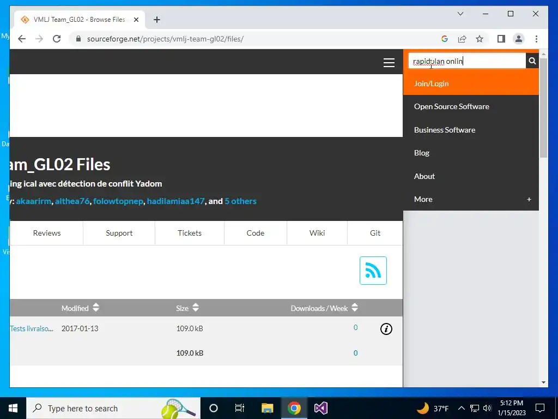Open tab search chevron
Image resolution: width=558 pixels, height=419 pixels.
click(460, 14)
